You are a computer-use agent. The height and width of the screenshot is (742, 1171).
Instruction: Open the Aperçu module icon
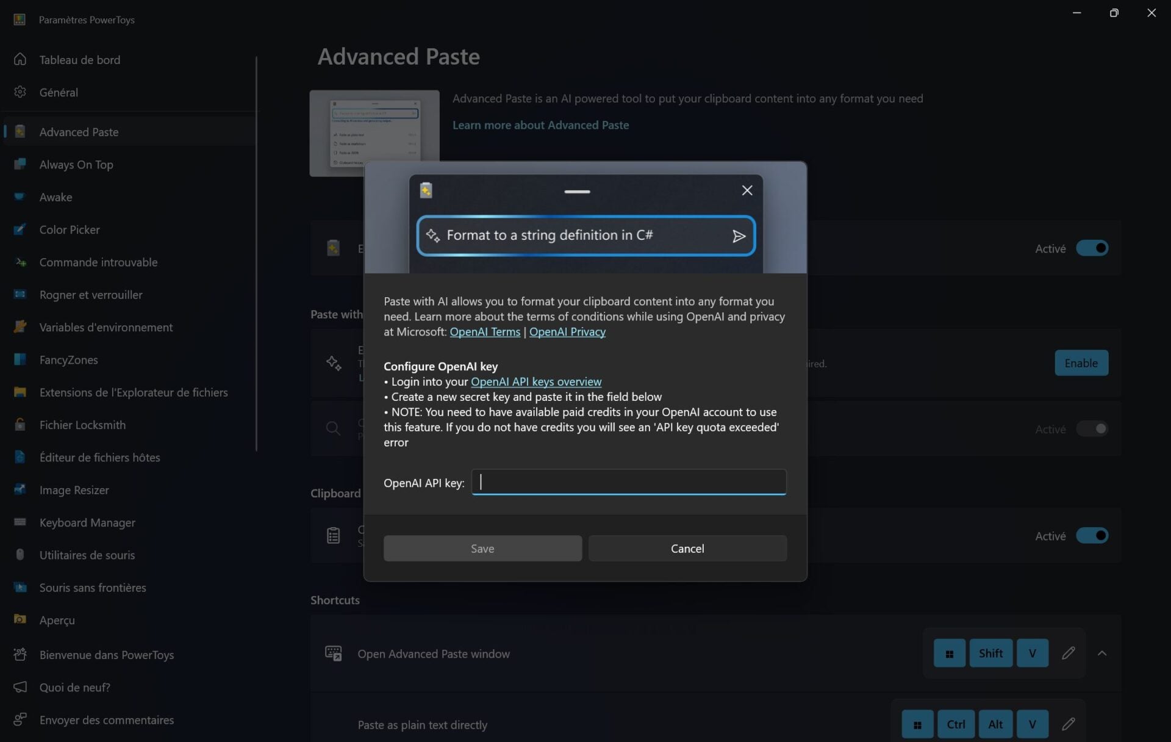20,620
